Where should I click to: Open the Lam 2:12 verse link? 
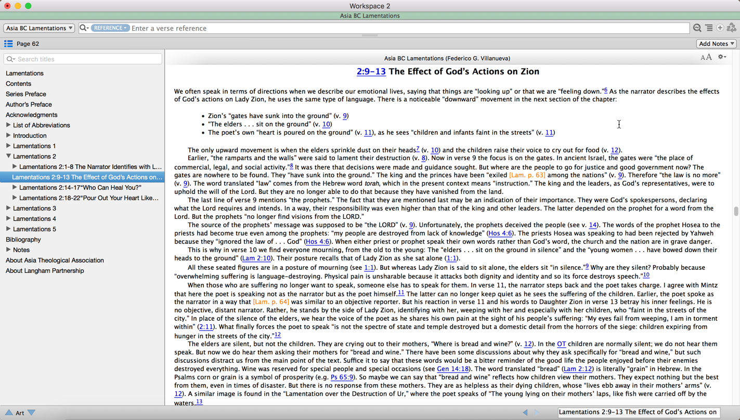(578, 369)
